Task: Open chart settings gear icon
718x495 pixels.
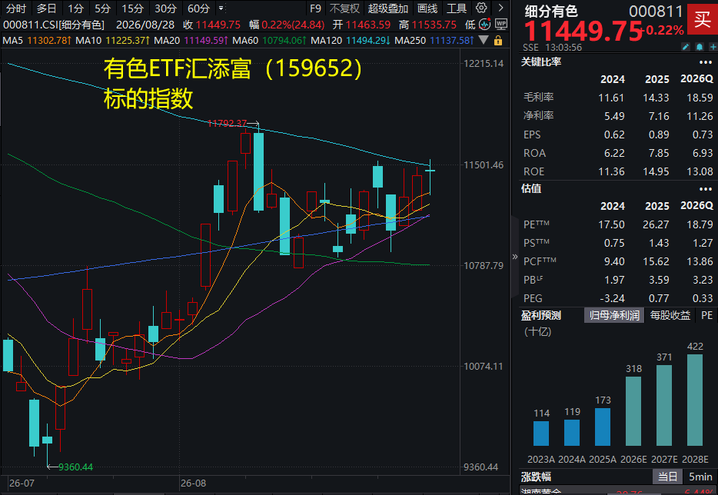Action: coord(480,8)
